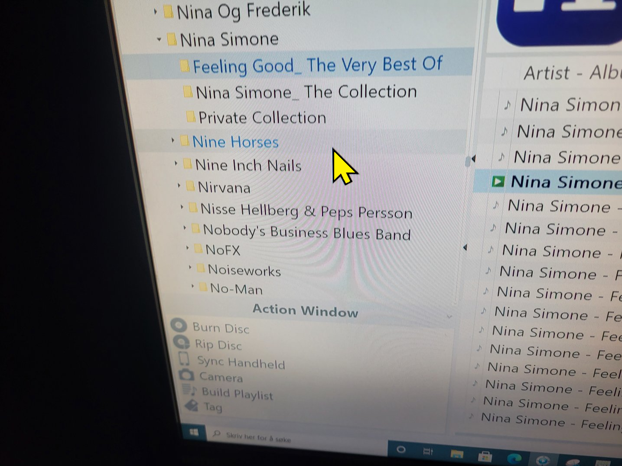Open Microsoft Edge from the taskbar
622x466 pixels.
pos(514,458)
